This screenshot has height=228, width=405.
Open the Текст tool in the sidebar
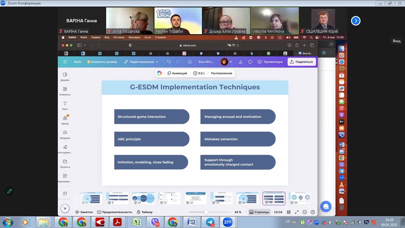(65, 105)
